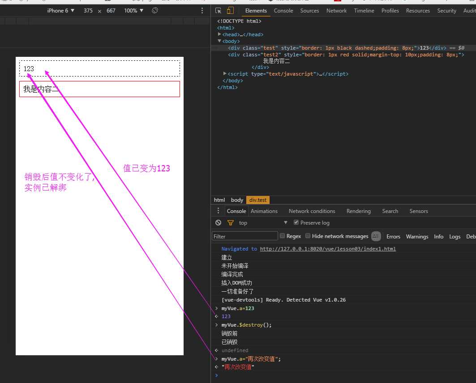Click the 已销毁 console log line

point(229,342)
